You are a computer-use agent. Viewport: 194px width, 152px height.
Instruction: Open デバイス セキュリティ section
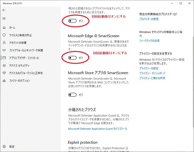tap(19, 66)
